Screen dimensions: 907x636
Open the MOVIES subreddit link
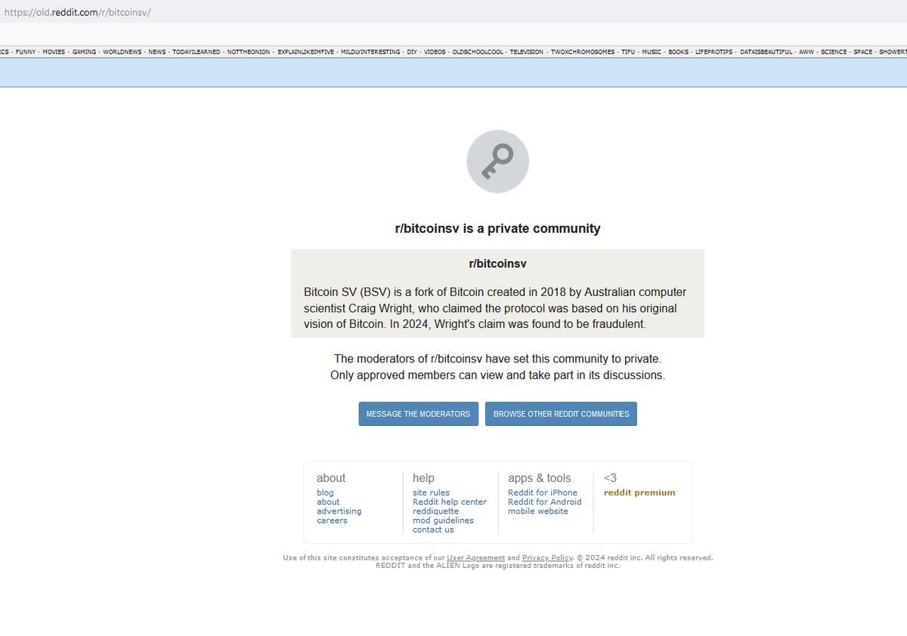click(54, 52)
